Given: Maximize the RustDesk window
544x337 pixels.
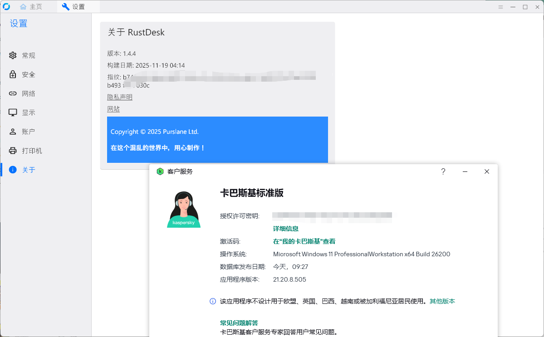Looking at the screenshot, I should 525,7.
